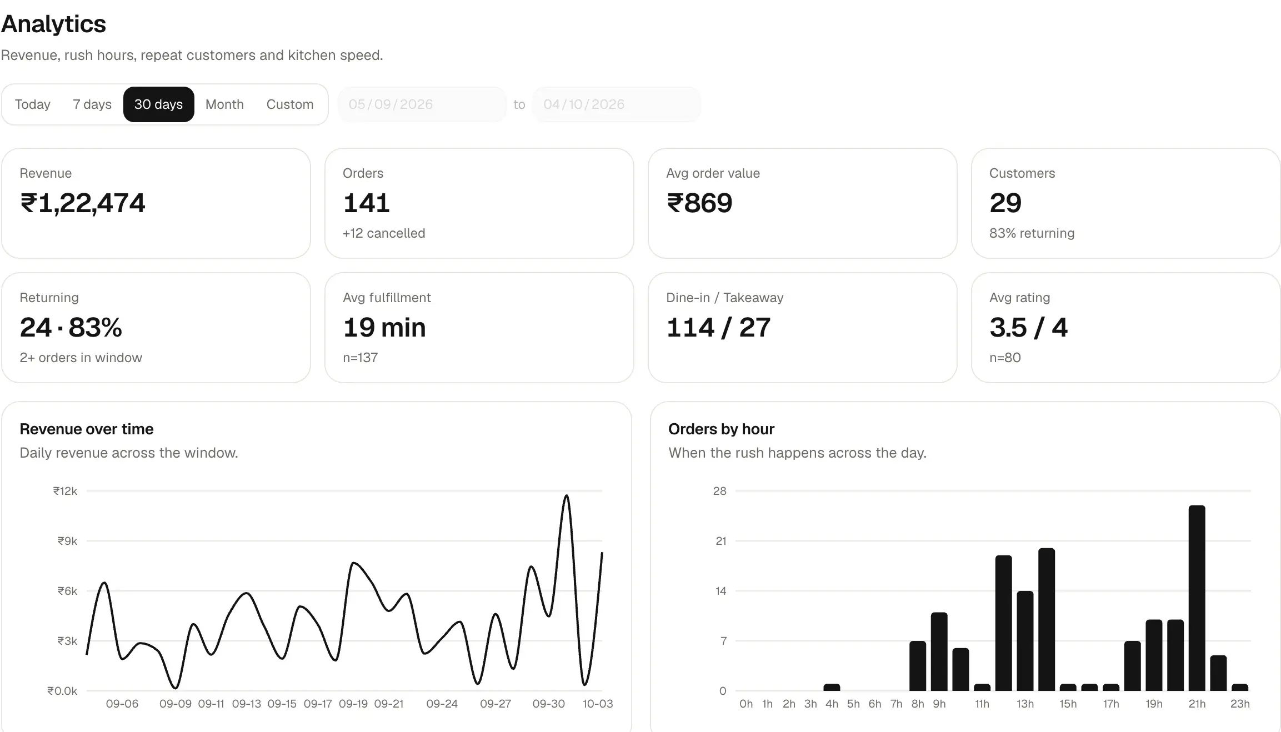Click the 8h bar in Orders by hour
This screenshot has width=1281, height=732.
click(918, 666)
